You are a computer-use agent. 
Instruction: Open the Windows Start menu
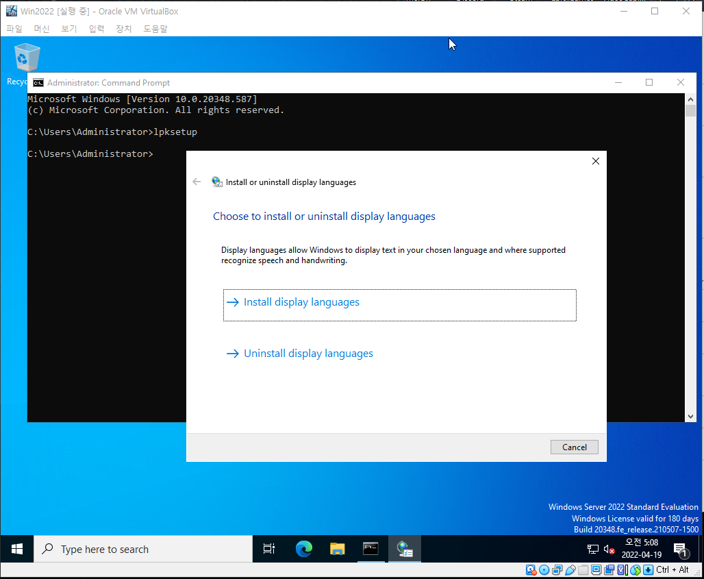tap(17, 549)
